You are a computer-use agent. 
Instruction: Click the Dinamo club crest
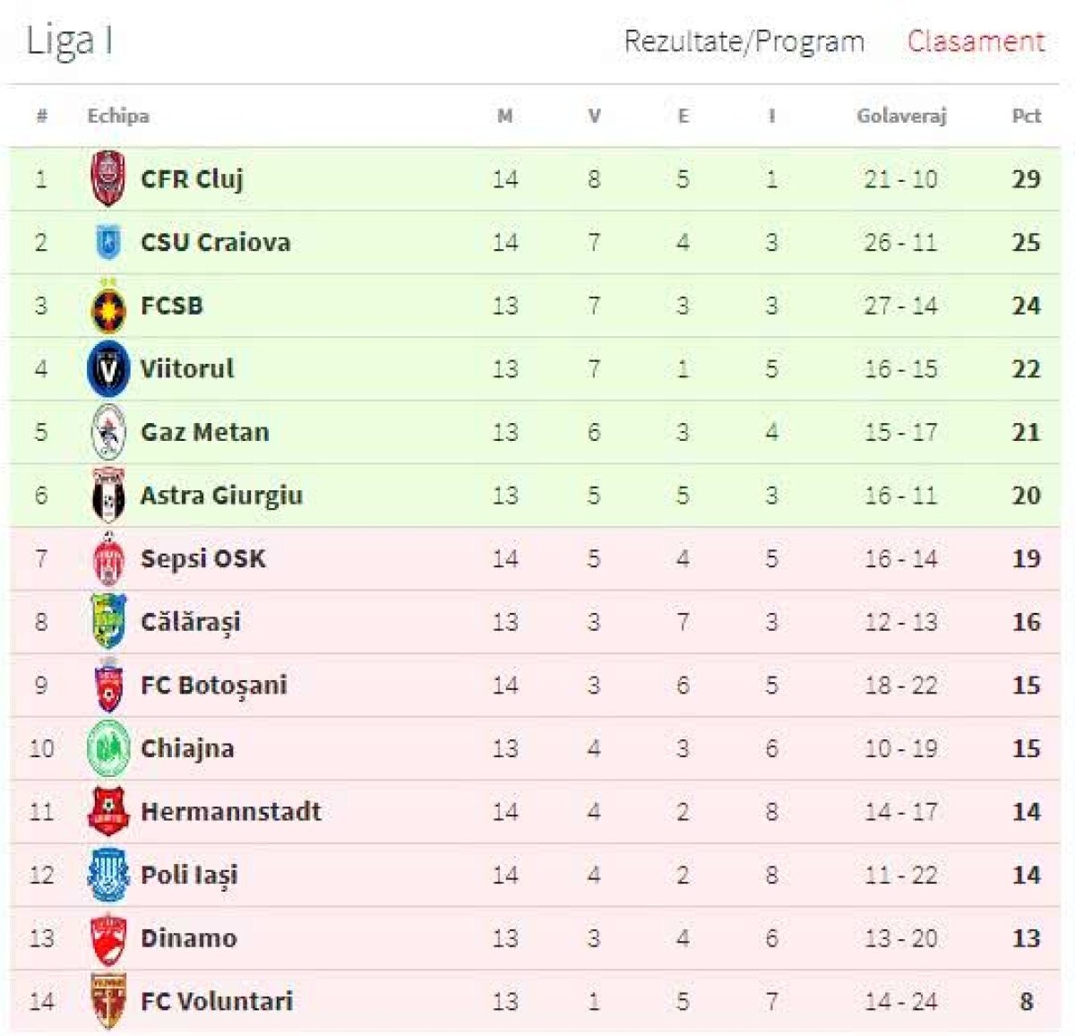point(109,938)
